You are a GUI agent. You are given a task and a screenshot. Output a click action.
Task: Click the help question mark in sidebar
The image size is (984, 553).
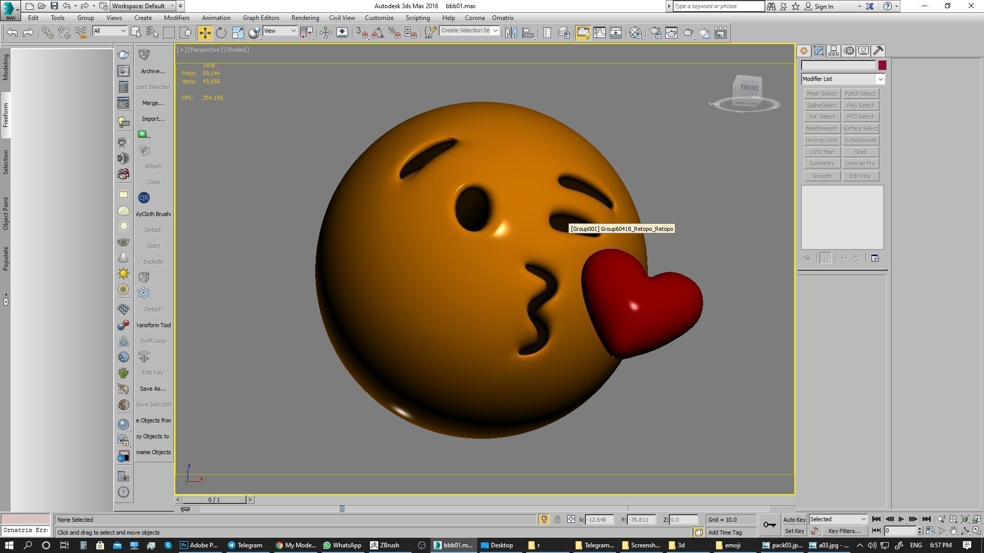pyautogui.click(x=124, y=493)
